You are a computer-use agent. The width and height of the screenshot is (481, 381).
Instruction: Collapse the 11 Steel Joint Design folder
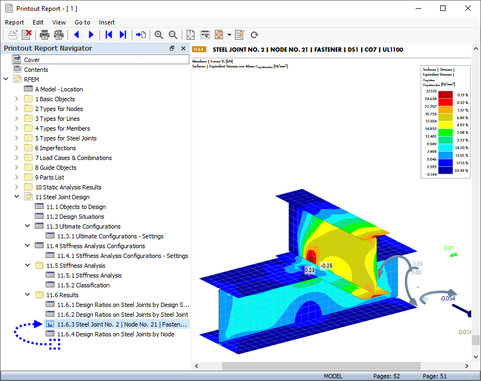click(x=17, y=196)
